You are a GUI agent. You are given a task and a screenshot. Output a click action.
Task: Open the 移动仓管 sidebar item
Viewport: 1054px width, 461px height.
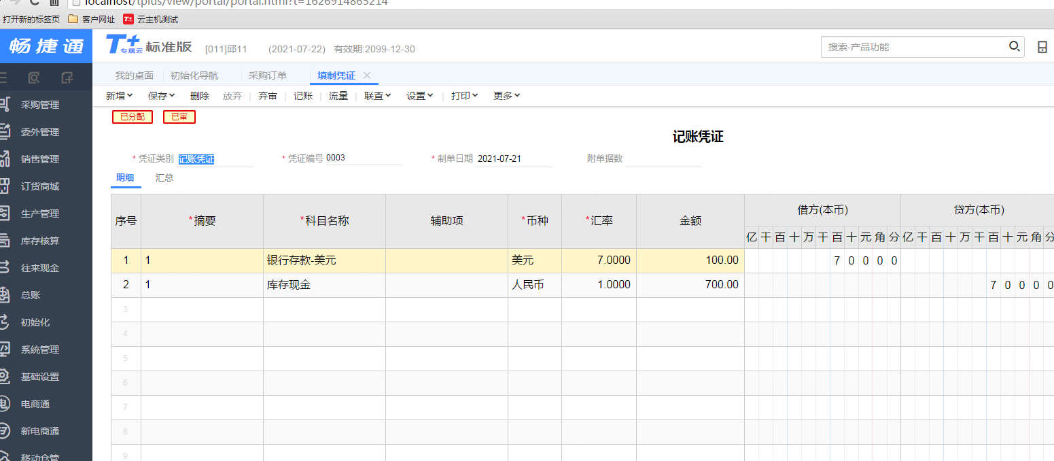point(40,456)
